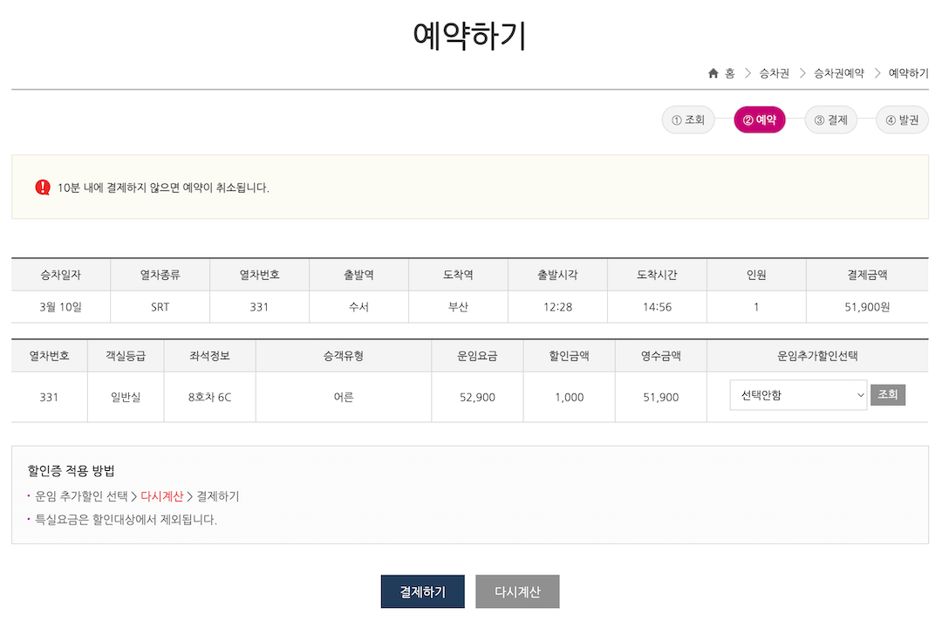
Task: Click the 객실등급 column header
Action: tap(126, 356)
